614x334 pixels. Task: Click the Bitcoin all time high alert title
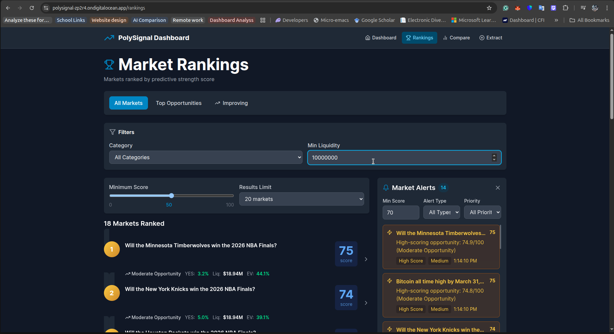pyautogui.click(x=440, y=281)
